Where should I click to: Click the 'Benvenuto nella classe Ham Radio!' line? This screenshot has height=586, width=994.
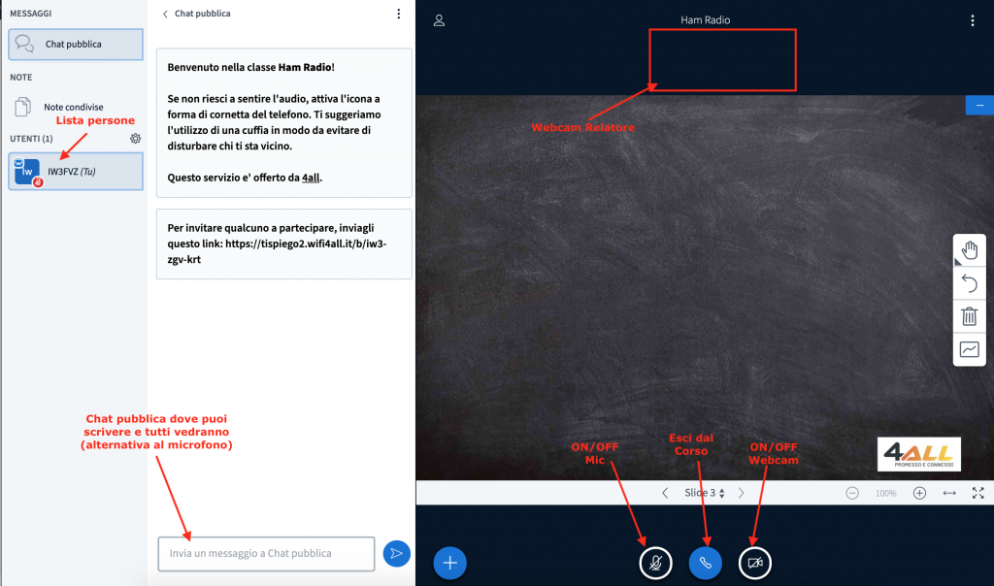[x=251, y=67]
